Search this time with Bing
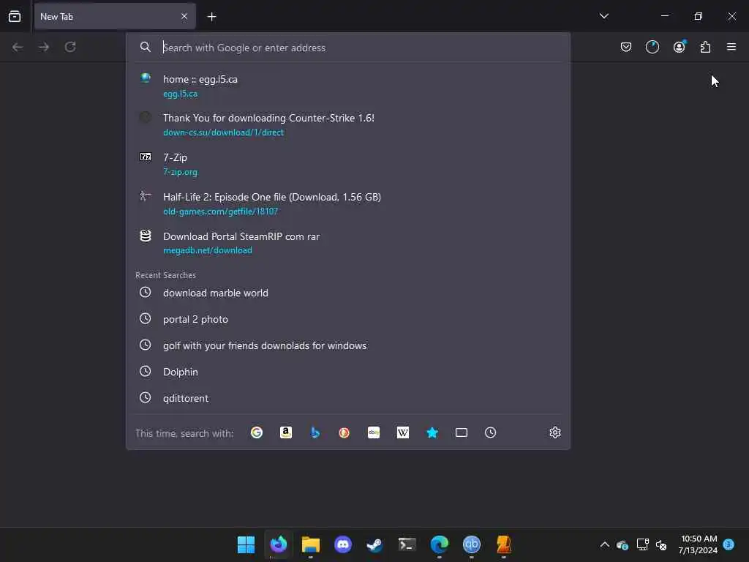The image size is (749, 562). pyautogui.click(x=315, y=432)
